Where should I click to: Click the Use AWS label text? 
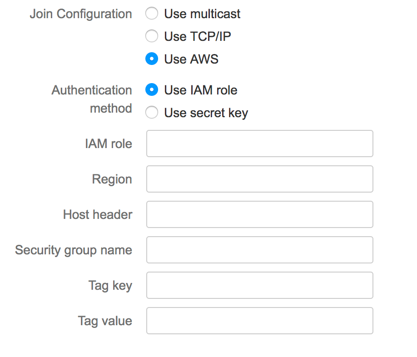click(191, 59)
